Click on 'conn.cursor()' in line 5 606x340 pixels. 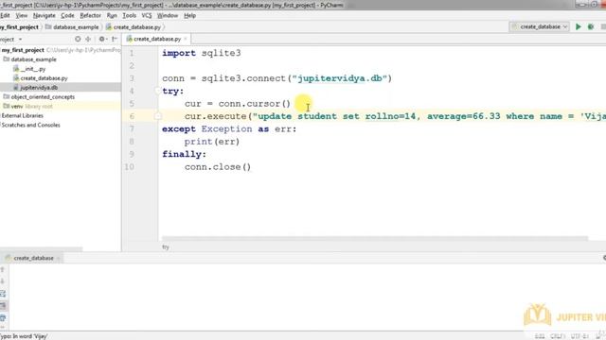pos(255,104)
